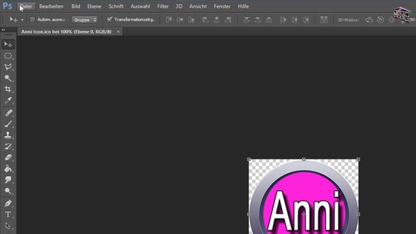Click the pink Anni icon image on canvas
The height and width of the screenshot is (234, 416).
[304, 196]
